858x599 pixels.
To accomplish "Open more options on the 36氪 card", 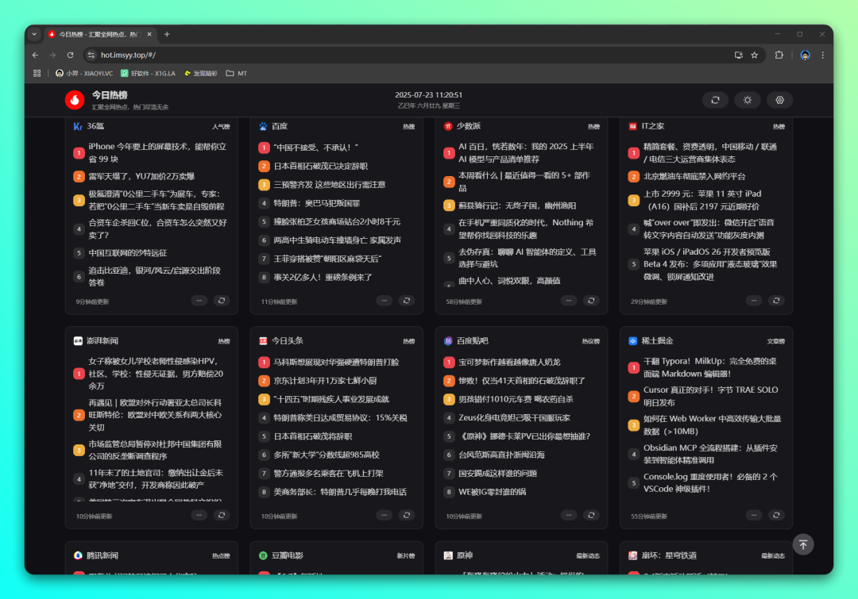I will click(x=199, y=301).
